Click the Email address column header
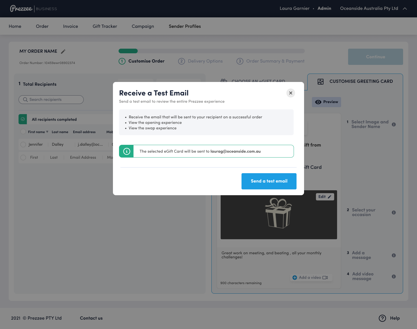 coord(84,132)
